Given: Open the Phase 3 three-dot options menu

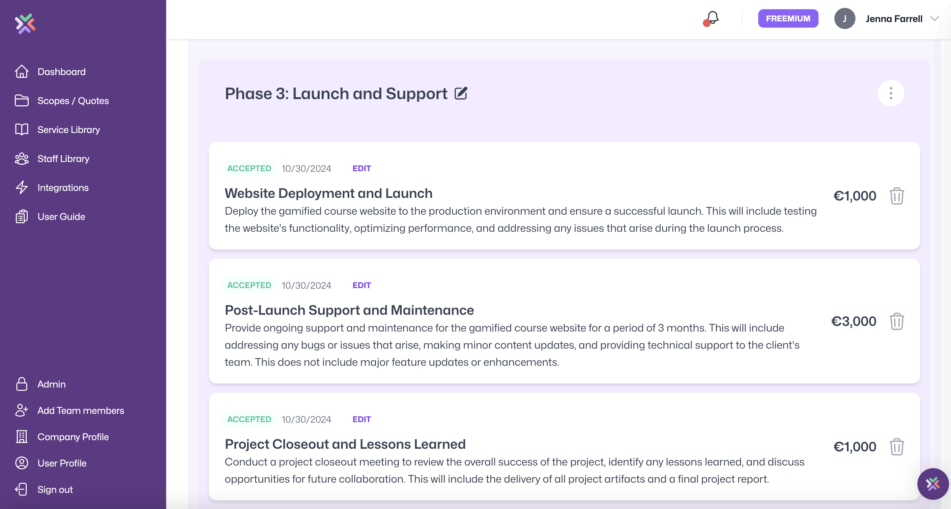Looking at the screenshot, I should pos(890,93).
